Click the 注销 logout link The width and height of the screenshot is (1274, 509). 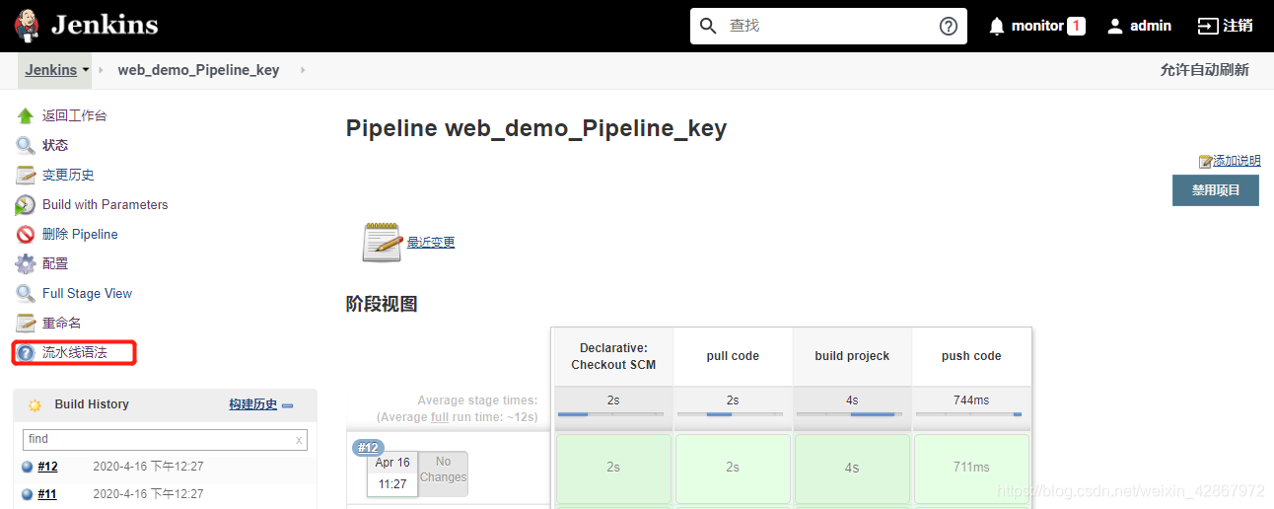coord(1238,26)
